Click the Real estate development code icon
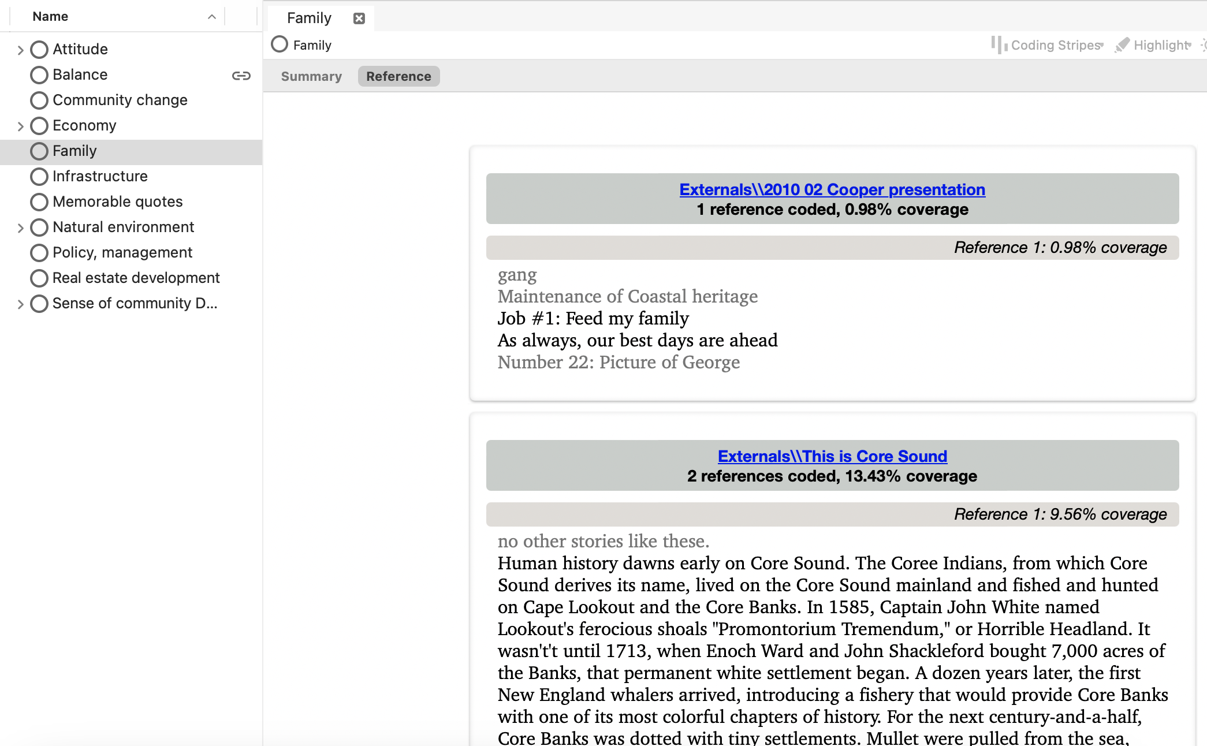 click(x=39, y=278)
